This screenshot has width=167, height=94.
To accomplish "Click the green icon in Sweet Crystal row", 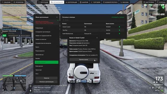I will (x=120, y=27).
